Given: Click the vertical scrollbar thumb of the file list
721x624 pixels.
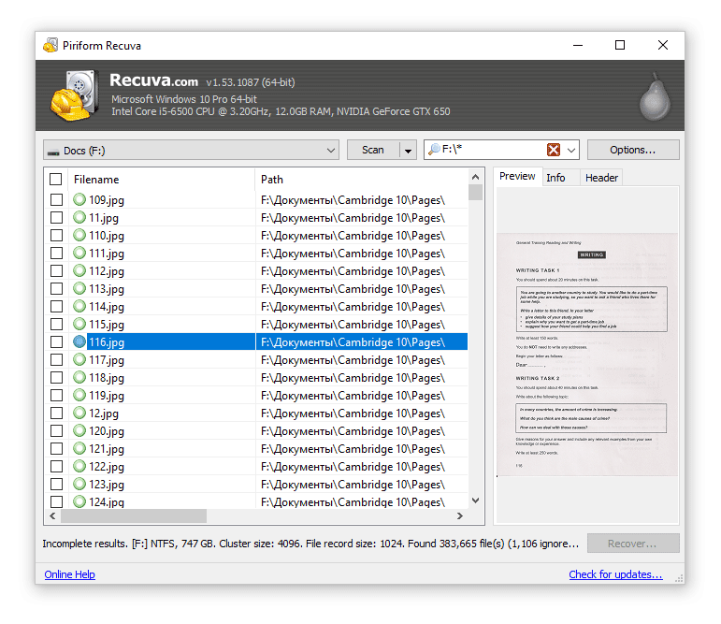Looking at the screenshot, I should point(475,193).
